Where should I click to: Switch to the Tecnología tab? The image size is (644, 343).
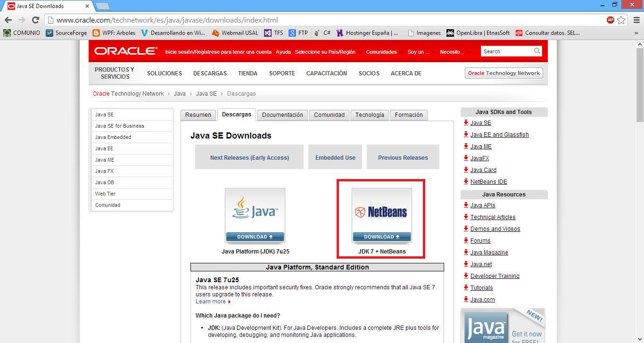(370, 115)
